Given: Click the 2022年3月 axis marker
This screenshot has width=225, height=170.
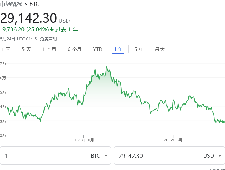Looking at the screenshot, I should tap(173, 140).
